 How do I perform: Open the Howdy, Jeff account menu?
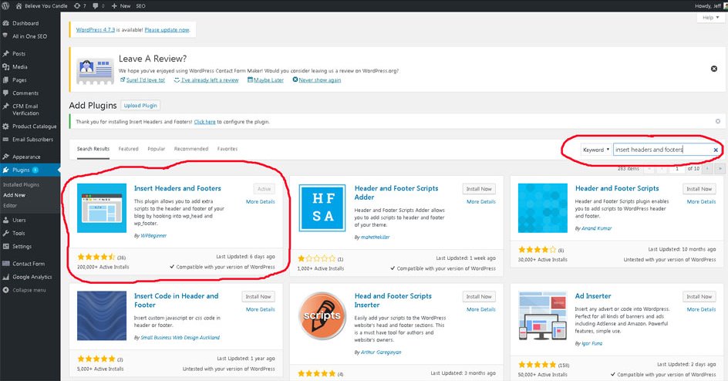pos(711,6)
